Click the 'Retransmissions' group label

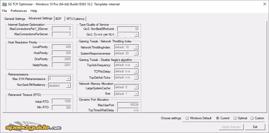pyautogui.click(x=18, y=74)
